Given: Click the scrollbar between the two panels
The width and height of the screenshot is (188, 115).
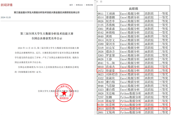Looking at the screenshot, I should (95, 57).
